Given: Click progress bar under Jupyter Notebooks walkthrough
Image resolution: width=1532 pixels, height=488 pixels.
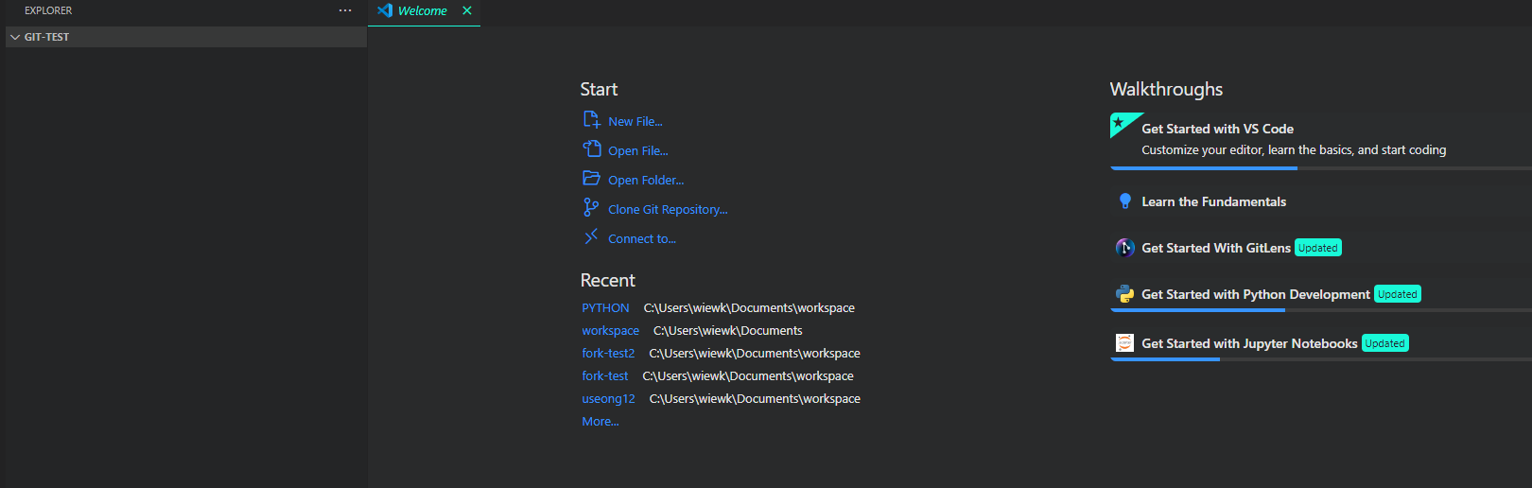Looking at the screenshot, I should coord(1321,359).
